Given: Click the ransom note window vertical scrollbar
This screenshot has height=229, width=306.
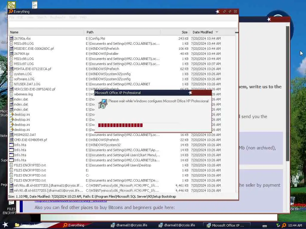Looking at the screenshot, I should [287, 93].
